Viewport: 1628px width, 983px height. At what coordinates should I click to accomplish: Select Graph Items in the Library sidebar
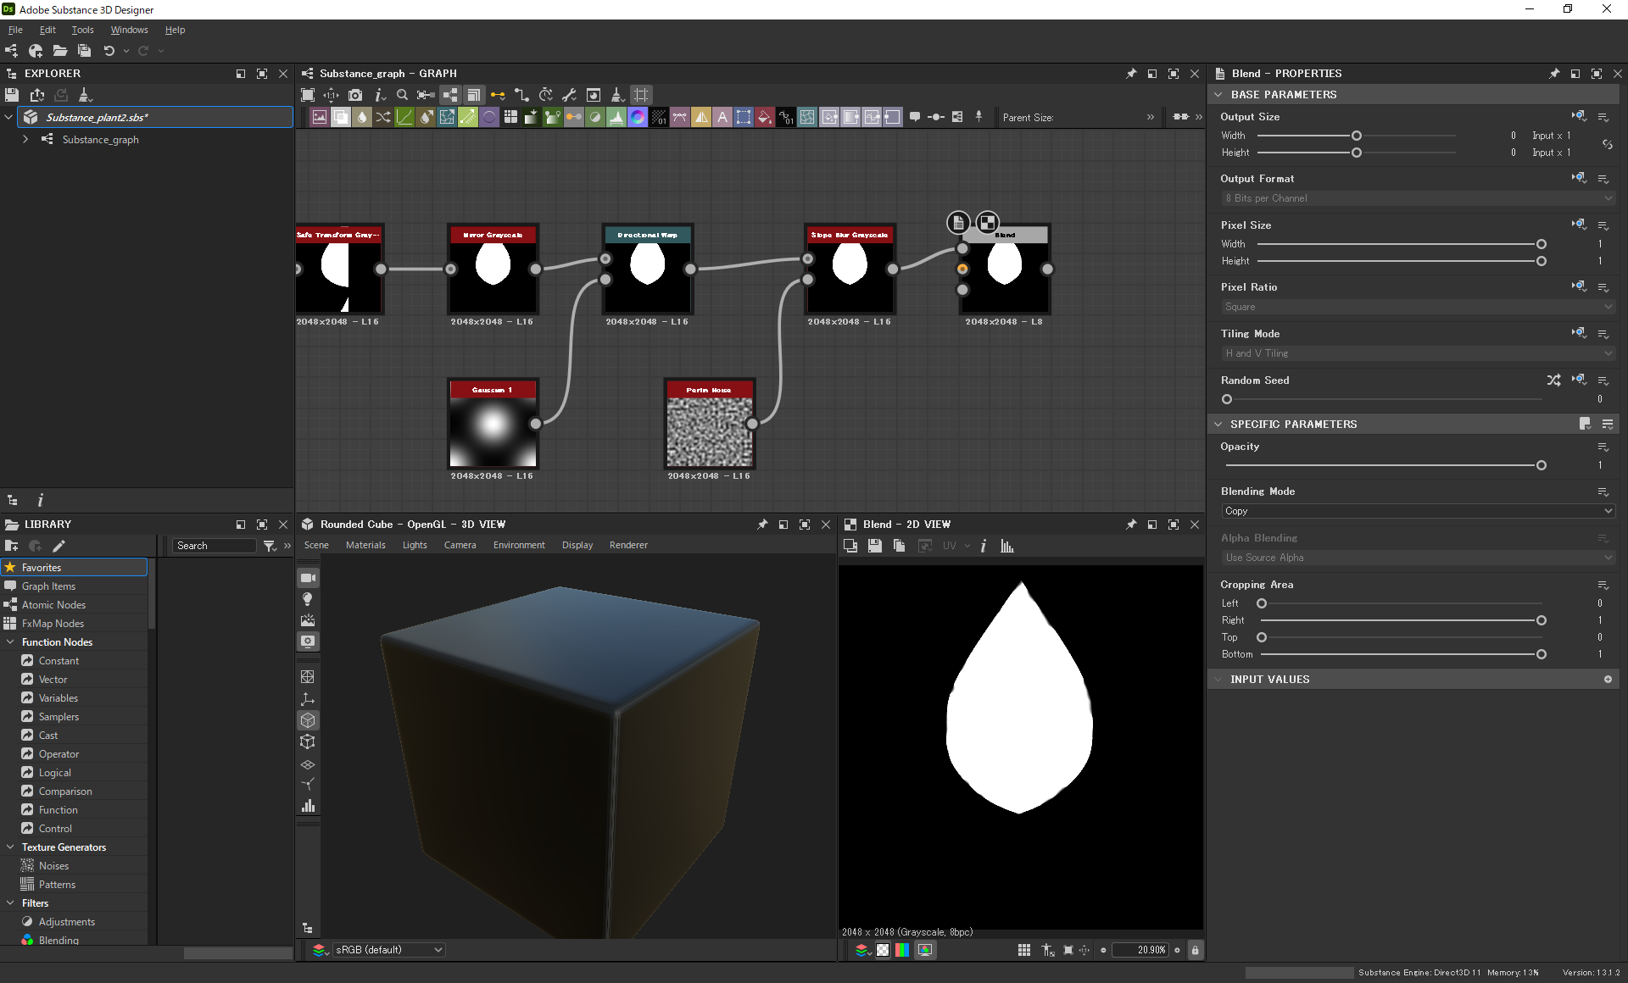click(x=51, y=586)
